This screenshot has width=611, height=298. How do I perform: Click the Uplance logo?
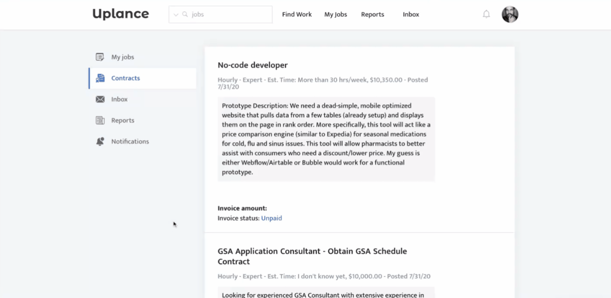click(120, 14)
